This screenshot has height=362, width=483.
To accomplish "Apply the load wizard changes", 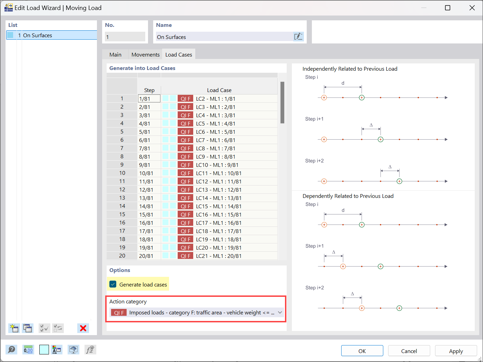I will pos(456,351).
